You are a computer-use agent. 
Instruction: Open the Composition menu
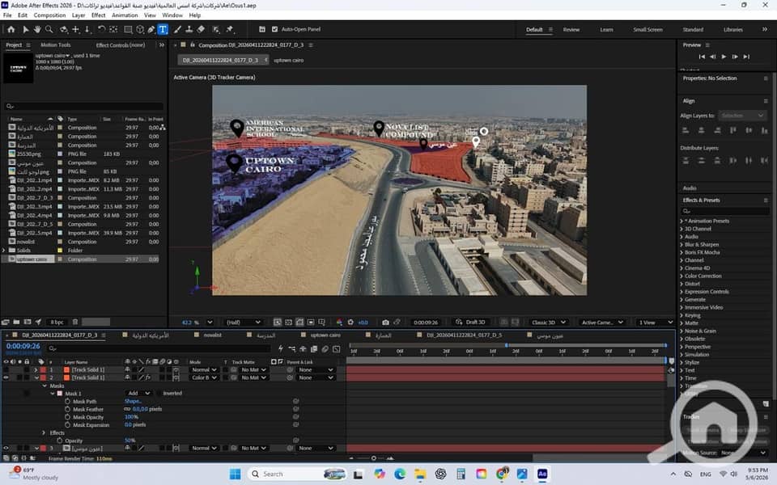[x=49, y=15]
